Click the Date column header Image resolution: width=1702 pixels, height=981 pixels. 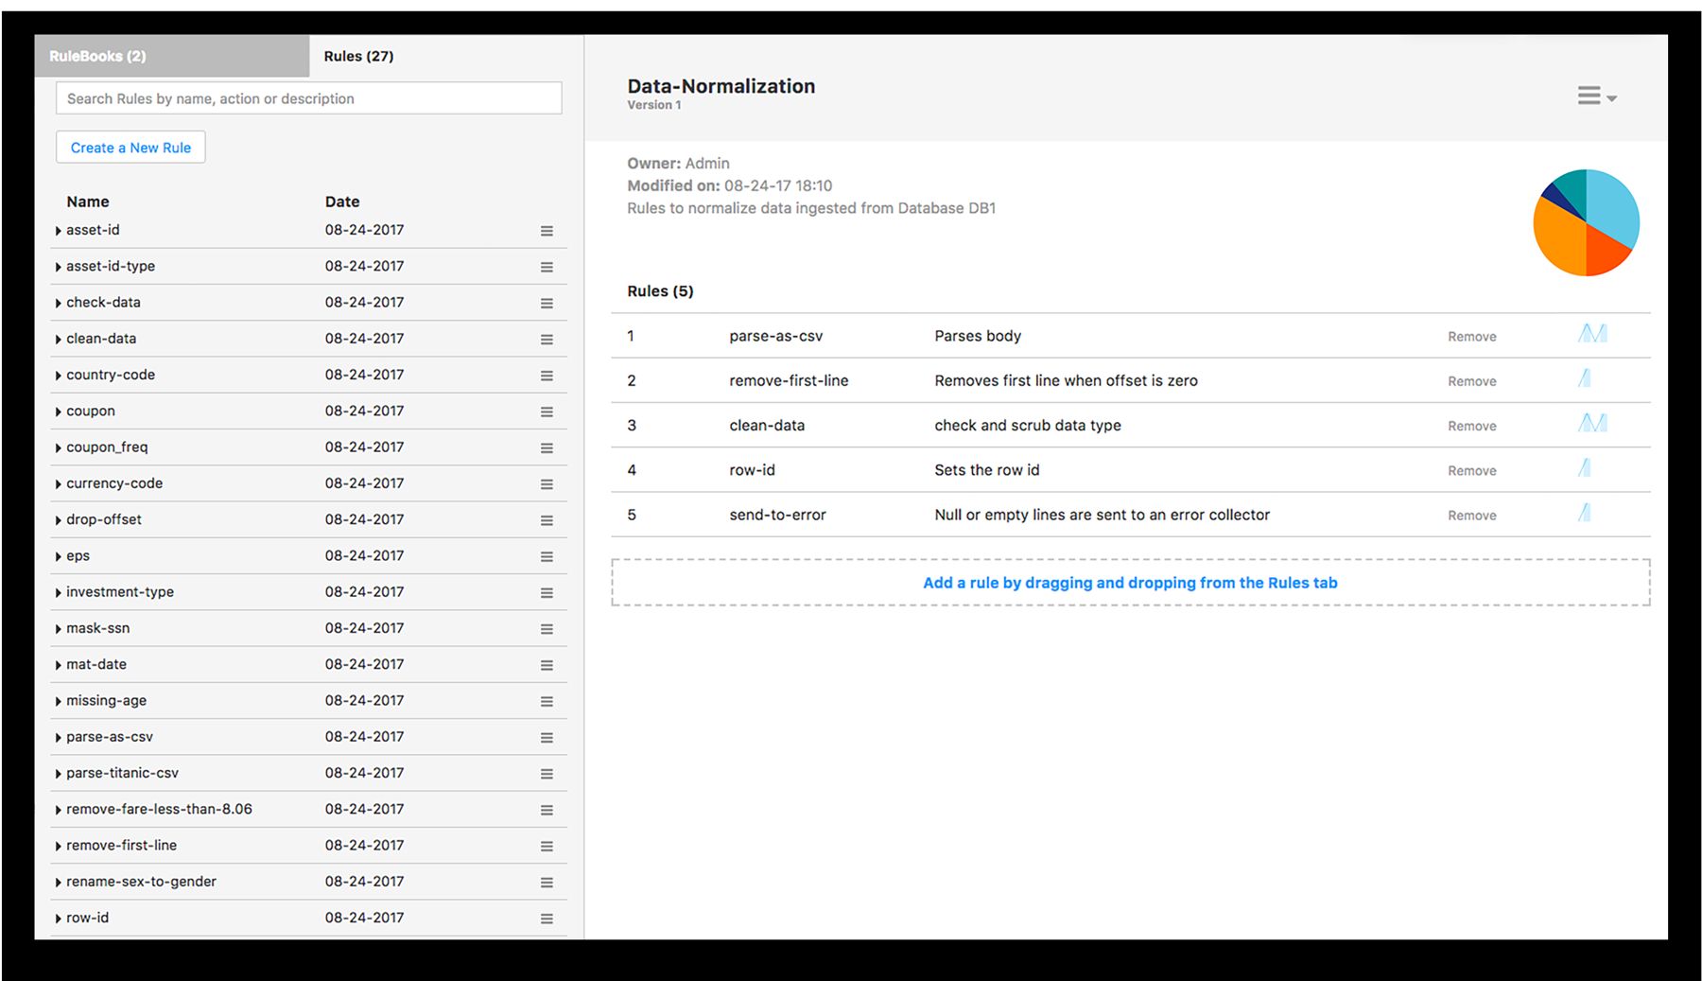pyautogui.click(x=342, y=201)
